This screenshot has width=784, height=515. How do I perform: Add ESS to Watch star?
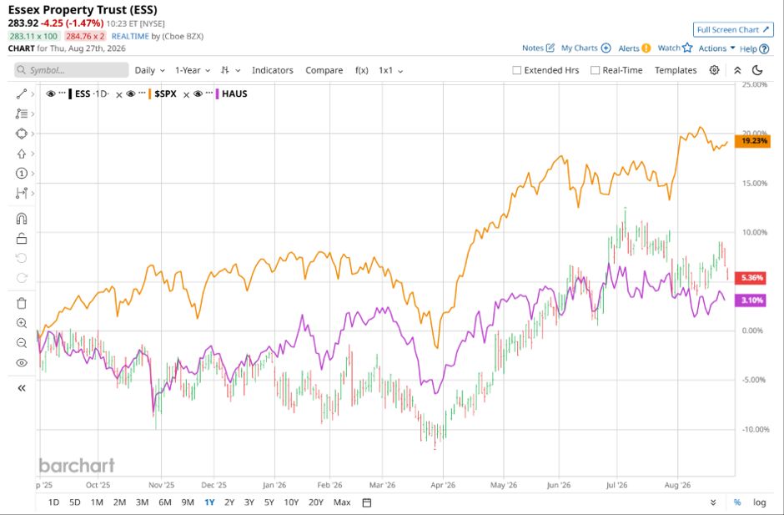click(x=687, y=48)
